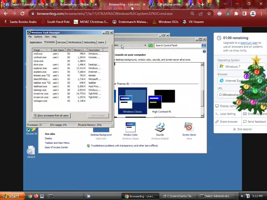The width and height of the screenshot is (267, 200).
Task: Open Chrome zoom magnifier in address bar
Action: 192,14
